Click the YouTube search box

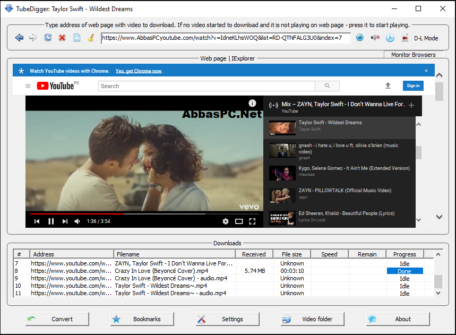coord(207,86)
